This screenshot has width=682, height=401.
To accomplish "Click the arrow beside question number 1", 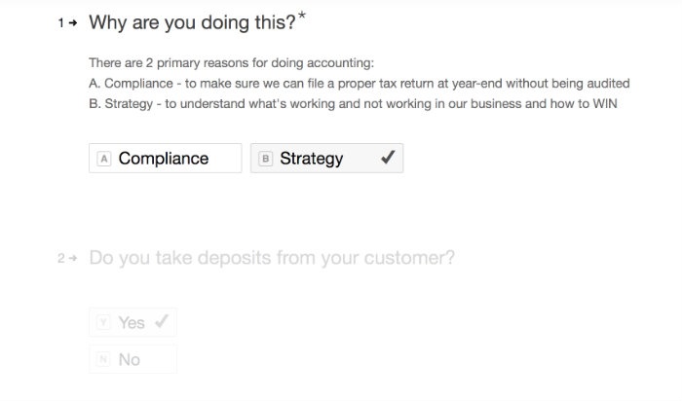I will pos(73,23).
